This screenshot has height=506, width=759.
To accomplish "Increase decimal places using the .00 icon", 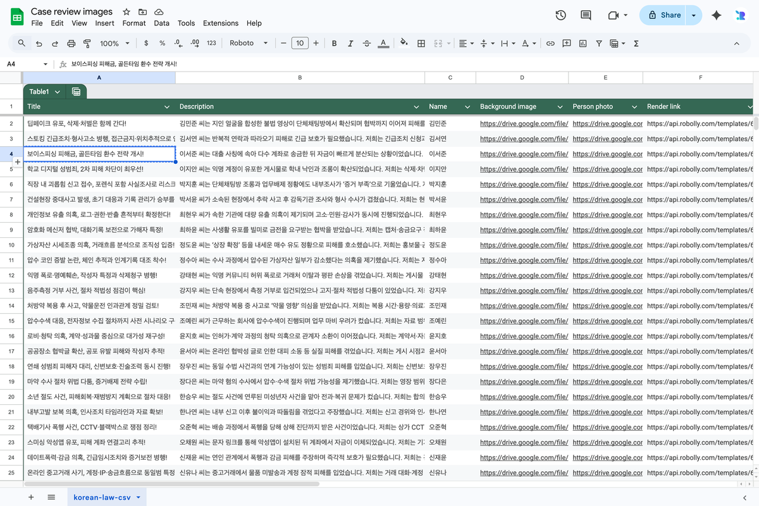I will point(194,43).
